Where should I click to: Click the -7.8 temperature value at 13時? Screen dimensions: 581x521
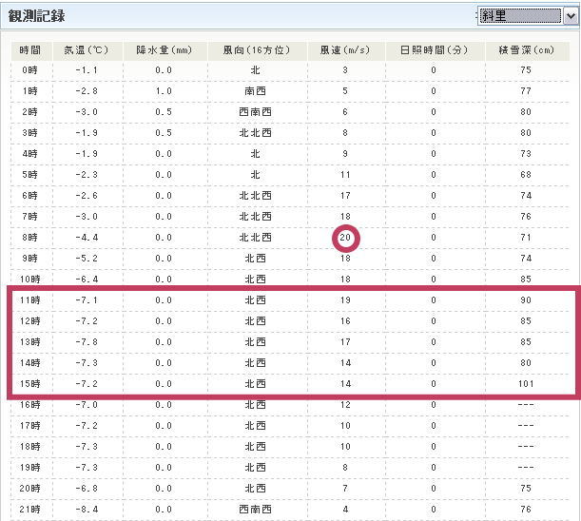(87, 342)
